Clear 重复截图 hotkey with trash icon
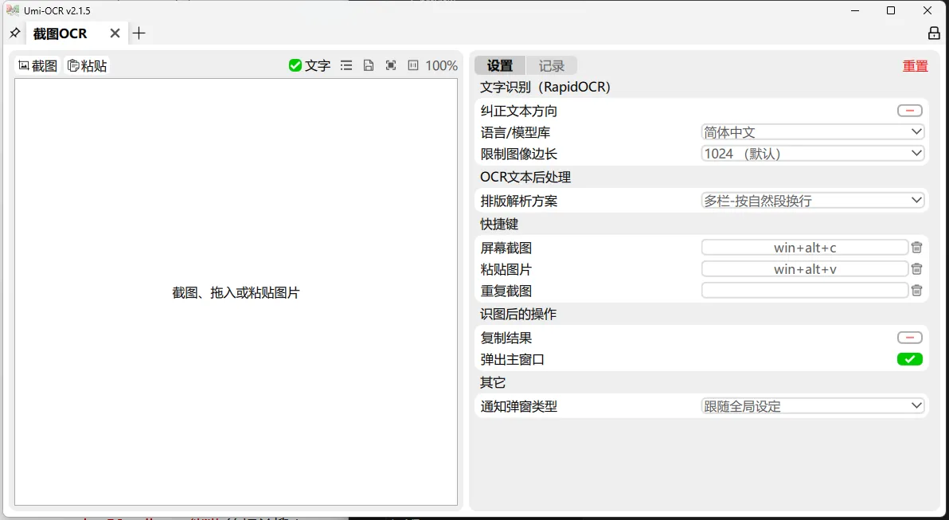 [x=917, y=291]
